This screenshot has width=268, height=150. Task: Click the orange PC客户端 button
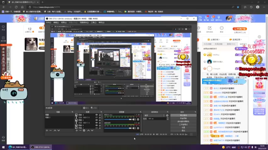pyautogui.click(x=240, y=29)
